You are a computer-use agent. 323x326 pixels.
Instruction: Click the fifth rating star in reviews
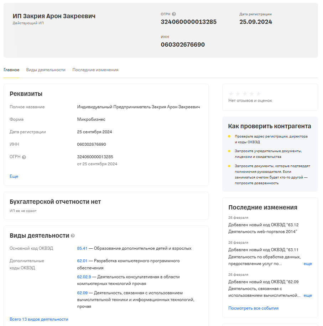pos(259,94)
